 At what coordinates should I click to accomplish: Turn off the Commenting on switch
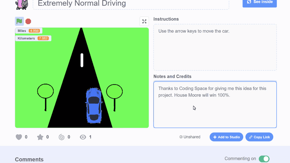(x=264, y=159)
